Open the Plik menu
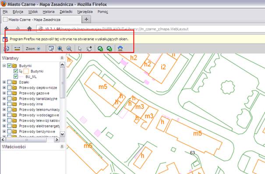The width and height of the screenshot is (265, 174). coord(5,12)
